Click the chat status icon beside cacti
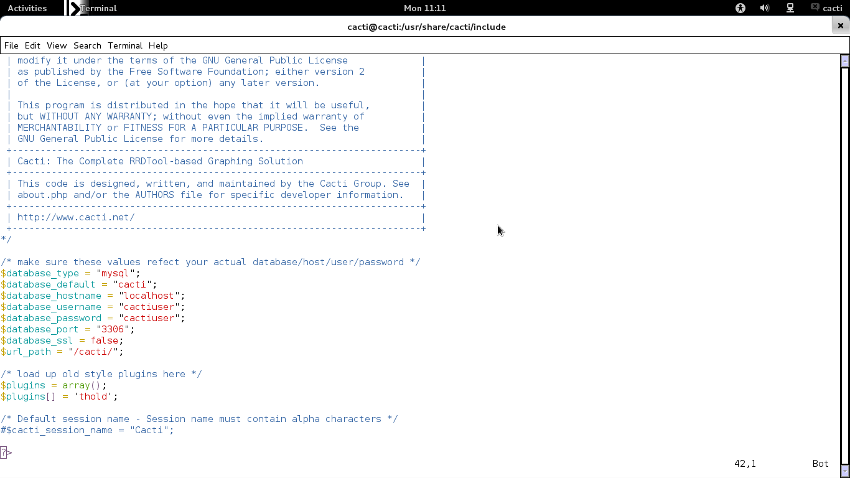This screenshot has width=850, height=478. point(815,7)
